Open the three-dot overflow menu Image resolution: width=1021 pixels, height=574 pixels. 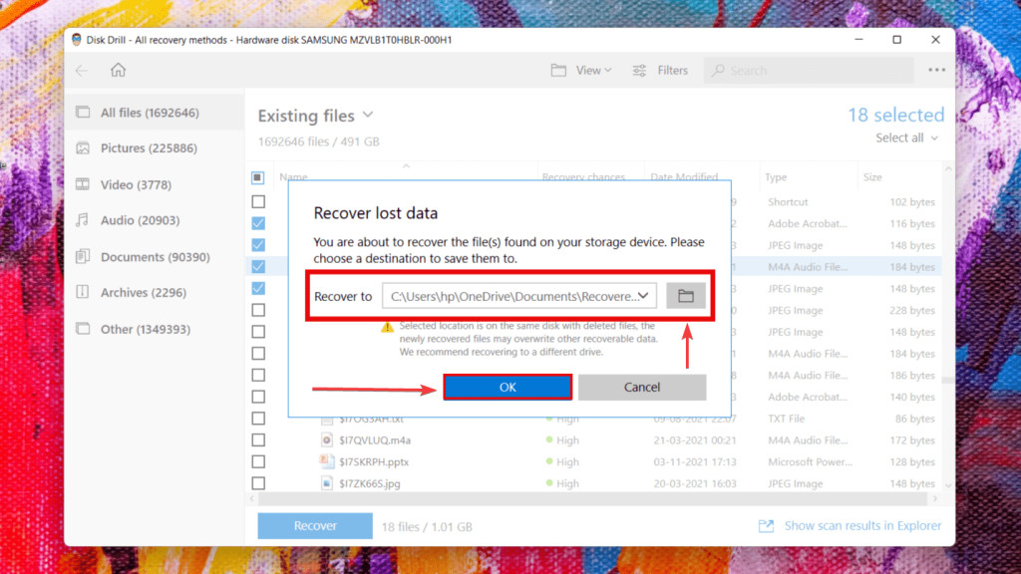936,70
